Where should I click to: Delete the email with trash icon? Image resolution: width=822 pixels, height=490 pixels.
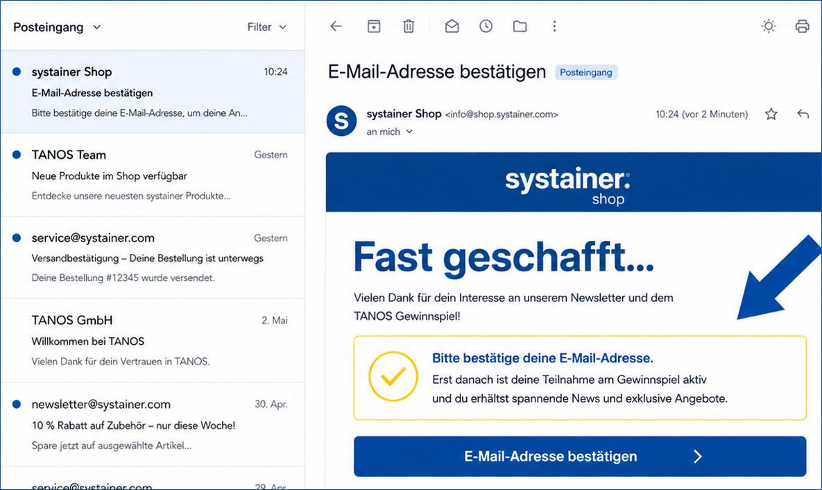409,26
